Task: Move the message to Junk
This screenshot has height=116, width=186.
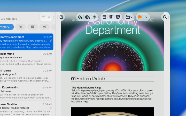Action: coord(118,17)
